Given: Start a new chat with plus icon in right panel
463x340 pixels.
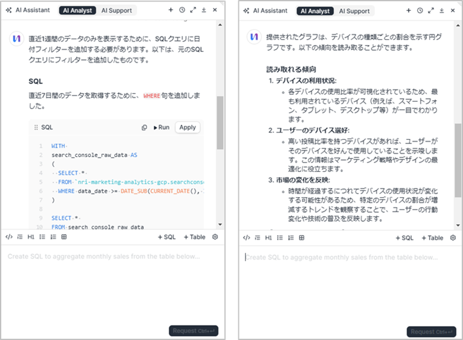Looking at the screenshot, I should [x=408, y=10].
